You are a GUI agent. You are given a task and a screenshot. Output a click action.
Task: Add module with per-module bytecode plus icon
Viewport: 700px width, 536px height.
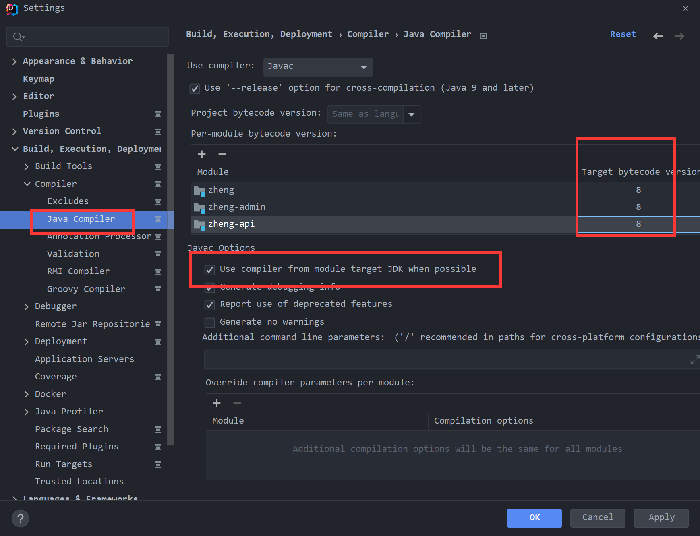pos(202,154)
